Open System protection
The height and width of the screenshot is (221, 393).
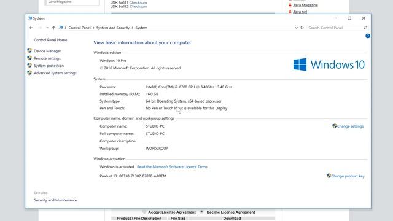click(x=49, y=66)
